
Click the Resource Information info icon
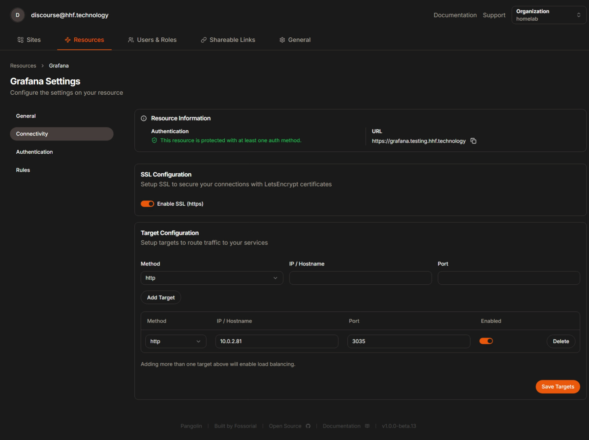coord(144,118)
